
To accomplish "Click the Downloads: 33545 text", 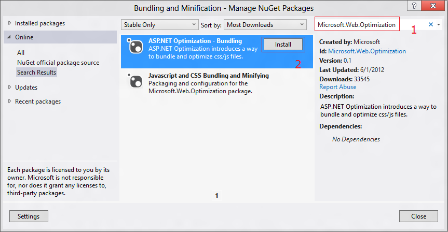I will 344,79.
